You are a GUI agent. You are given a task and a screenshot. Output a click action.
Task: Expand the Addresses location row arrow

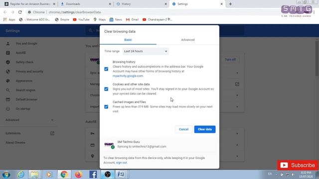click(237, 156)
